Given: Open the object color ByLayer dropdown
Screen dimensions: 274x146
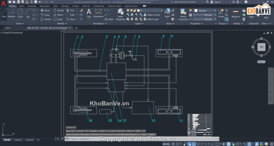Looking at the screenshot, I should click(215, 11).
